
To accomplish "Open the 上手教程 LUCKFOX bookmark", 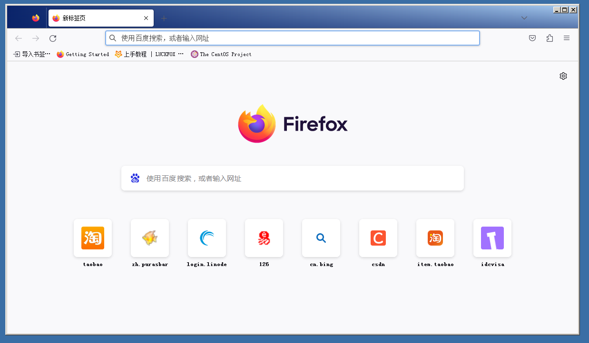I will click(149, 54).
